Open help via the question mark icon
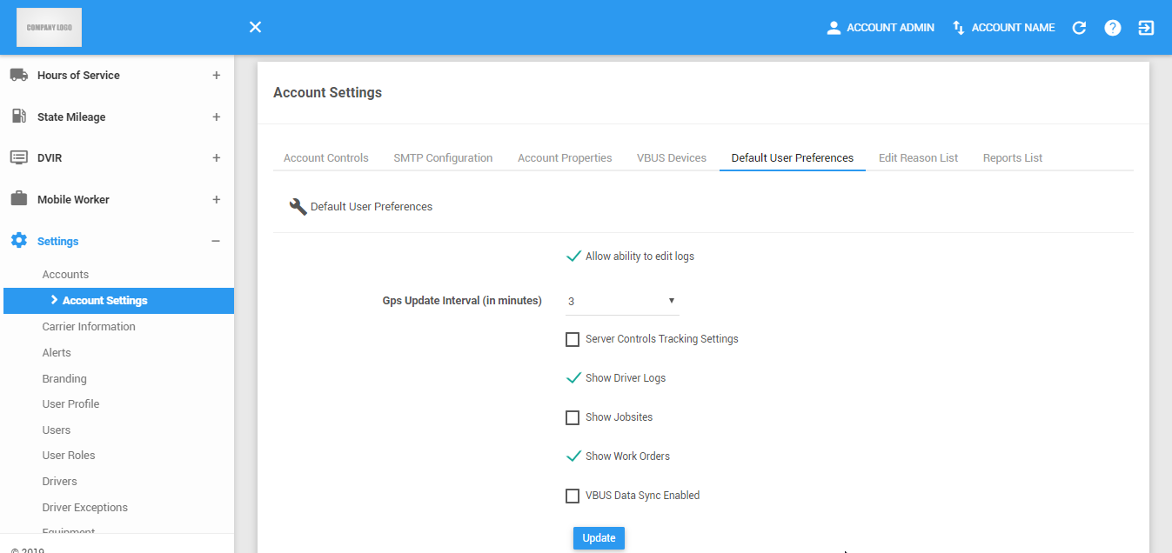The image size is (1172, 553). point(1113,28)
